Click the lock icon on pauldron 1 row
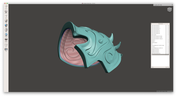This screenshot has height=97, width=177. 166,41
